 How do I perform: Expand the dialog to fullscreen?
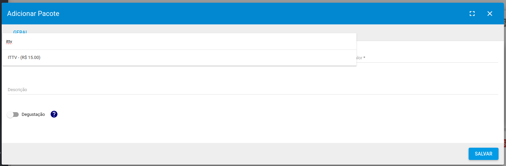pyautogui.click(x=472, y=14)
